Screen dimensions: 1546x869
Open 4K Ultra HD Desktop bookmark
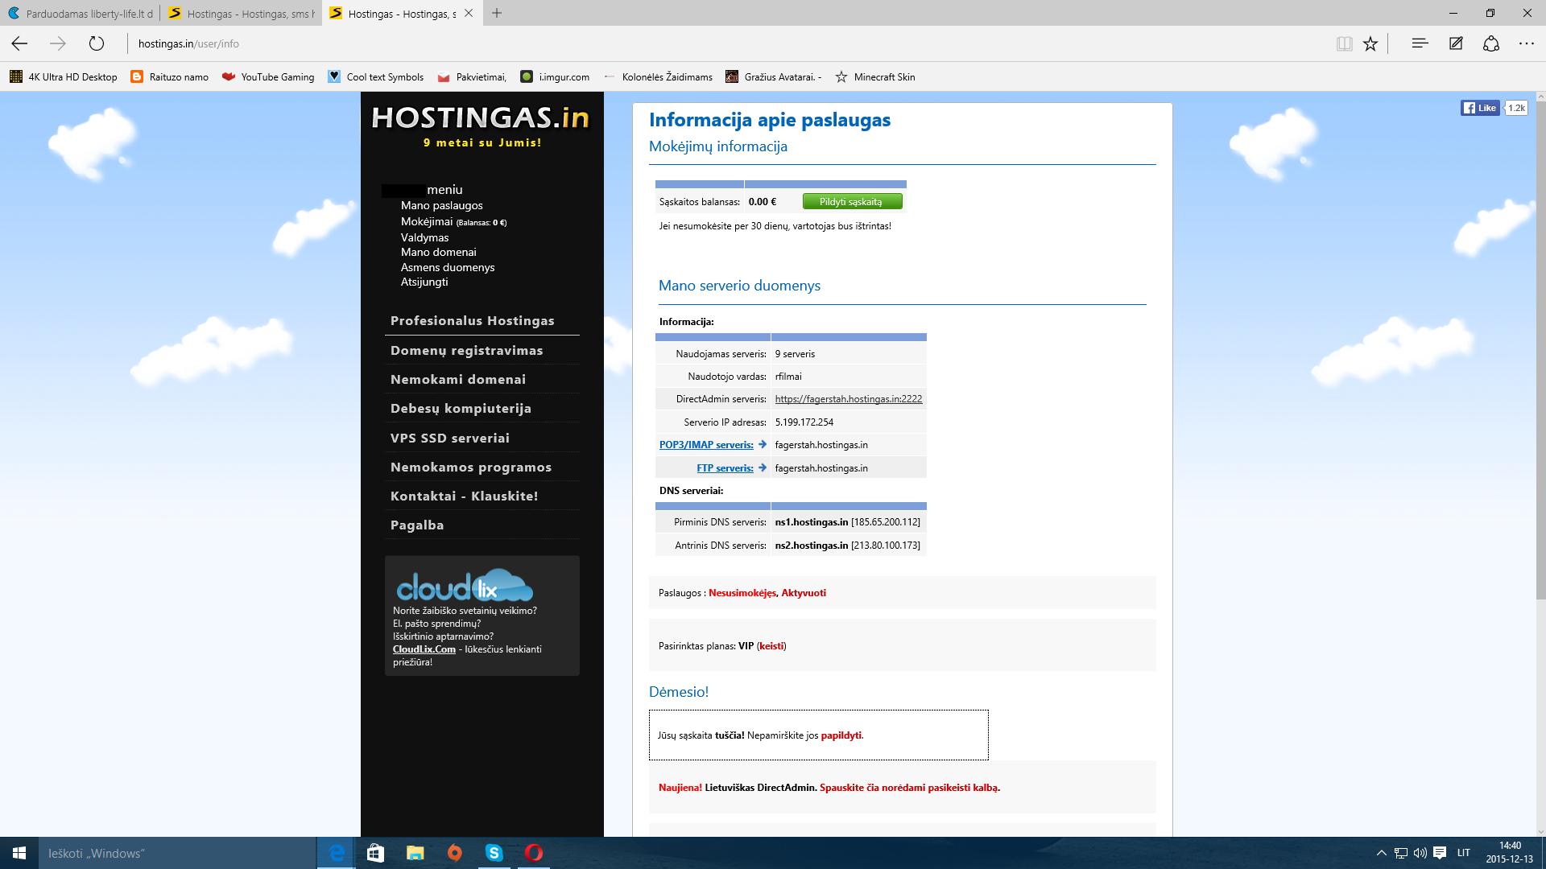pos(64,77)
